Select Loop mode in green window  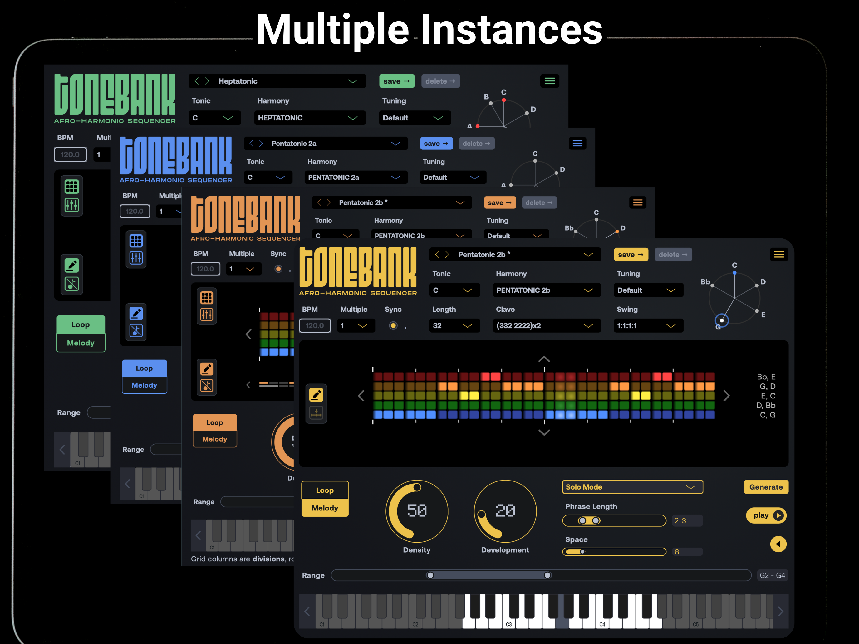point(81,324)
